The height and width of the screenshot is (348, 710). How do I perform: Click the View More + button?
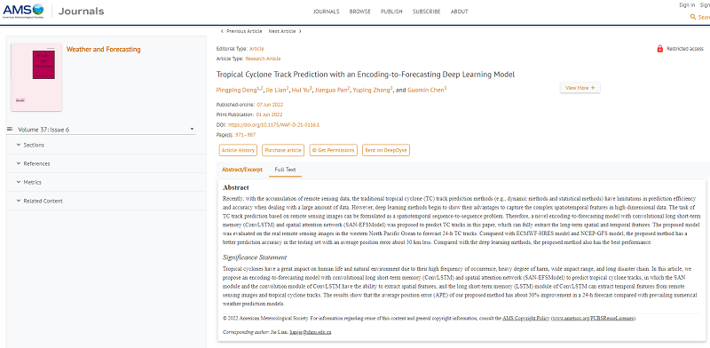pyautogui.click(x=580, y=88)
